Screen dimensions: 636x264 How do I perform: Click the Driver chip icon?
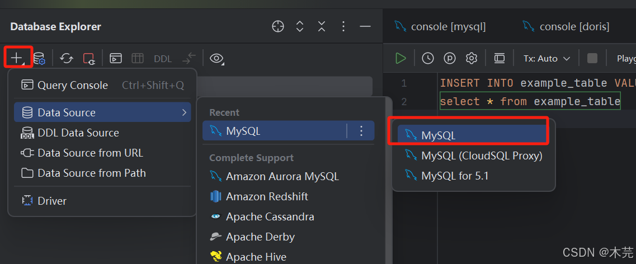coord(27,201)
